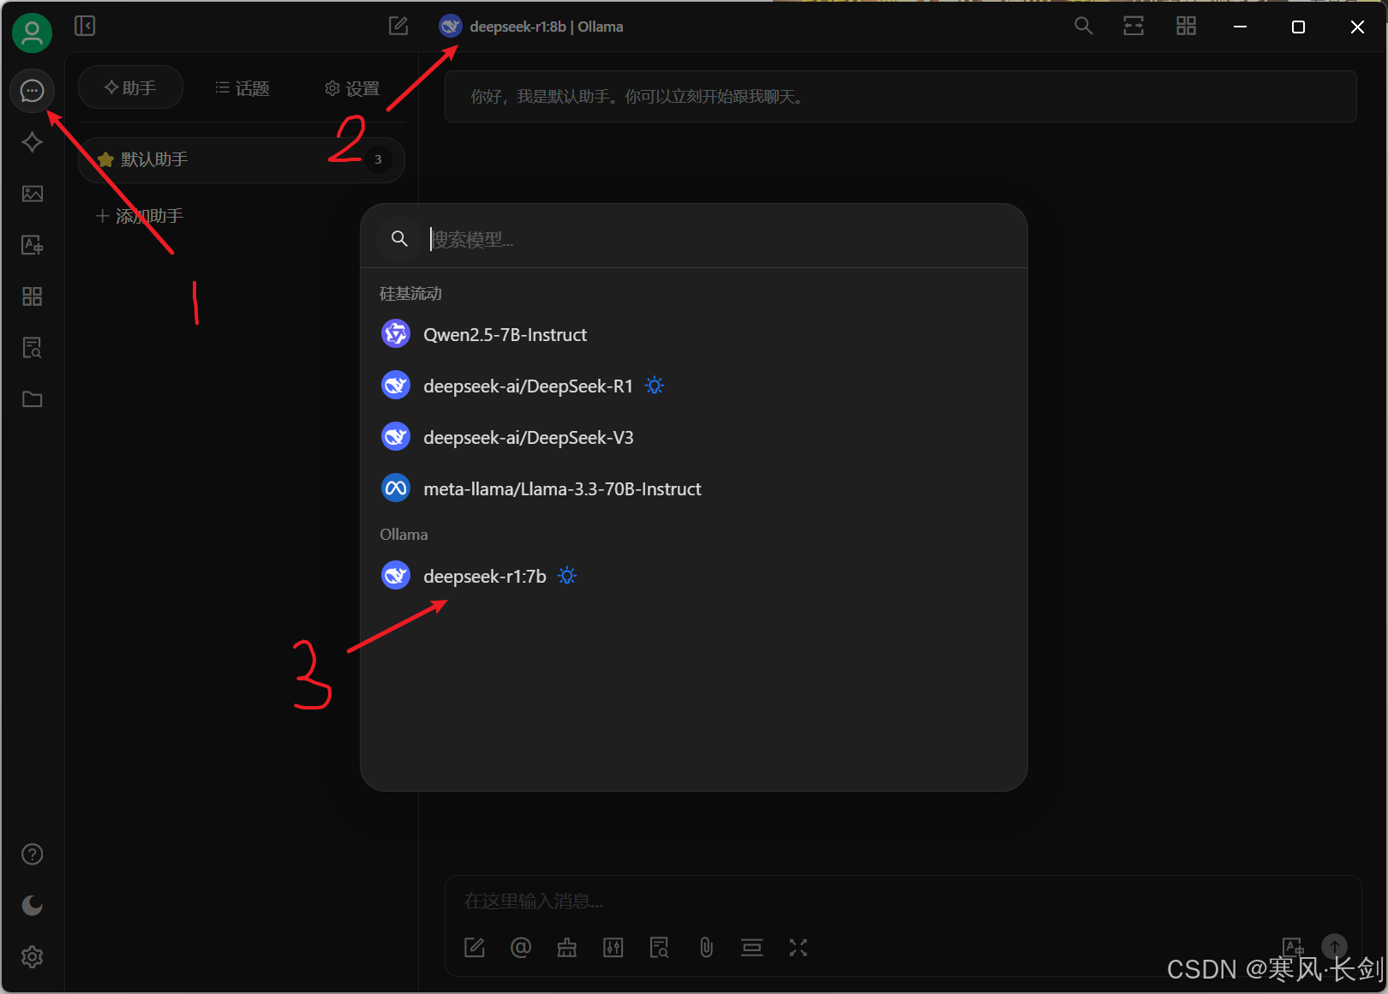Click the Ollama provider group label
The height and width of the screenshot is (994, 1388).
(x=404, y=535)
